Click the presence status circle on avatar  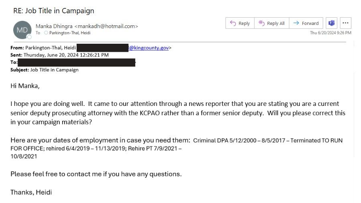pyautogui.click(x=29, y=37)
